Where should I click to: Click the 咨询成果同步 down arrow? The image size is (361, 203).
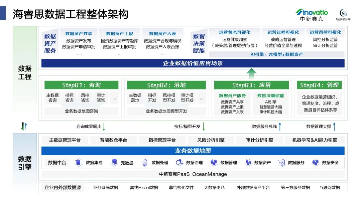(104, 127)
